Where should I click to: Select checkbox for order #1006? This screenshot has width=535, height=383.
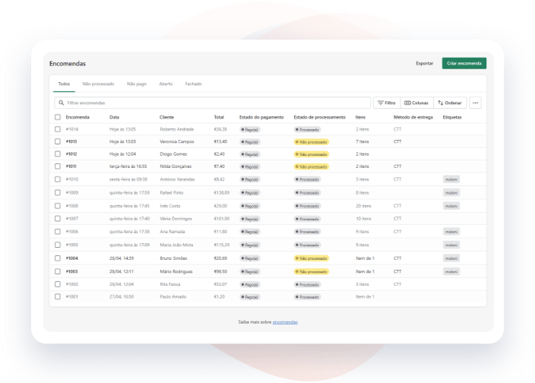click(58, 232)
